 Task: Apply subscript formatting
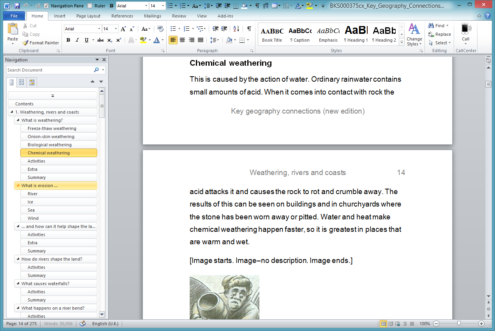click(x=110, y=40)
